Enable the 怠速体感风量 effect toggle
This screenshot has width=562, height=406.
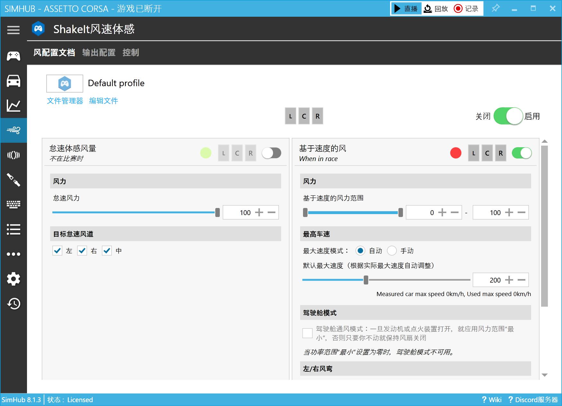pos(272,153)
